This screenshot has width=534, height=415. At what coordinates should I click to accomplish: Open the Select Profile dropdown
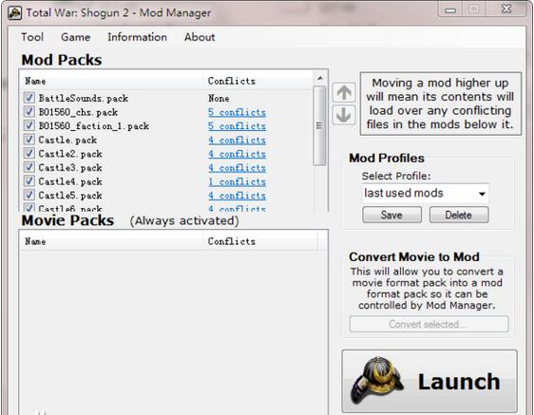coord(426,194)
